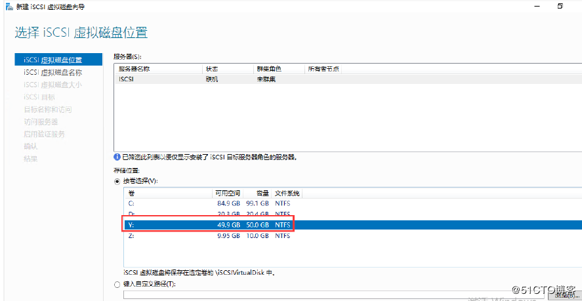
Task: Click the 联机 status cell
Action: point(211,79)
